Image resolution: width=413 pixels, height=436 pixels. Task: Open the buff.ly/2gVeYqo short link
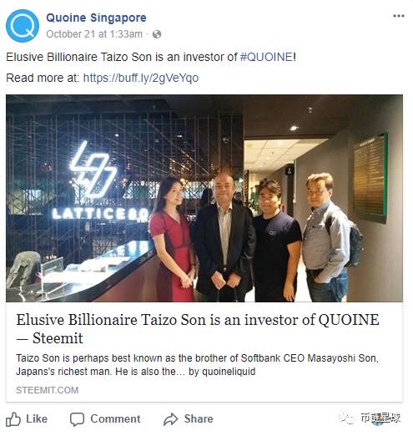141,78
